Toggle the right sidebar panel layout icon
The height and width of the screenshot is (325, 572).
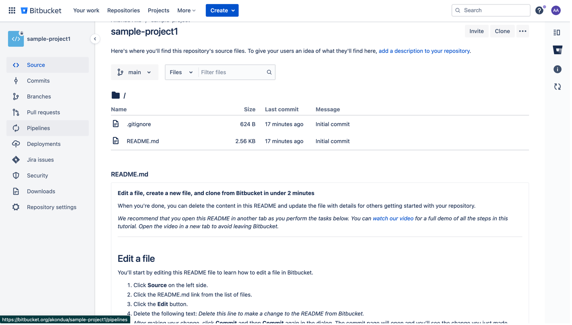tap(557, 32)
